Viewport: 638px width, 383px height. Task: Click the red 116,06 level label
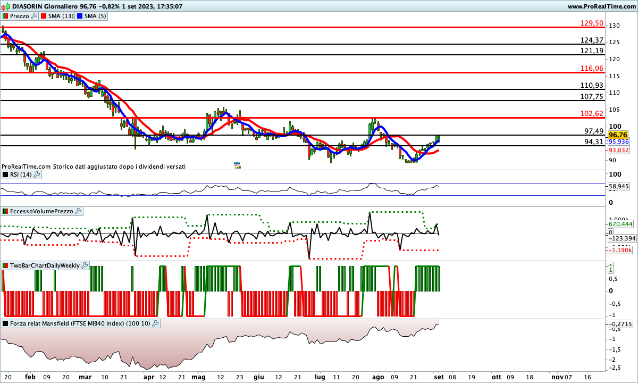tap(592, 69)
